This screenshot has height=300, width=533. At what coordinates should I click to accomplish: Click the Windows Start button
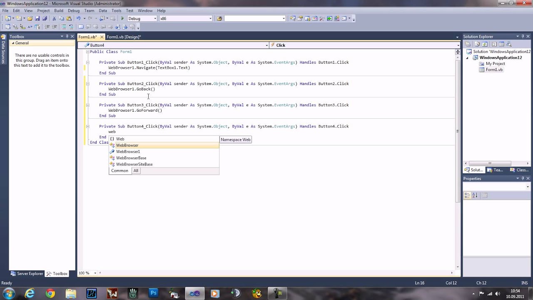coord(9,293)
